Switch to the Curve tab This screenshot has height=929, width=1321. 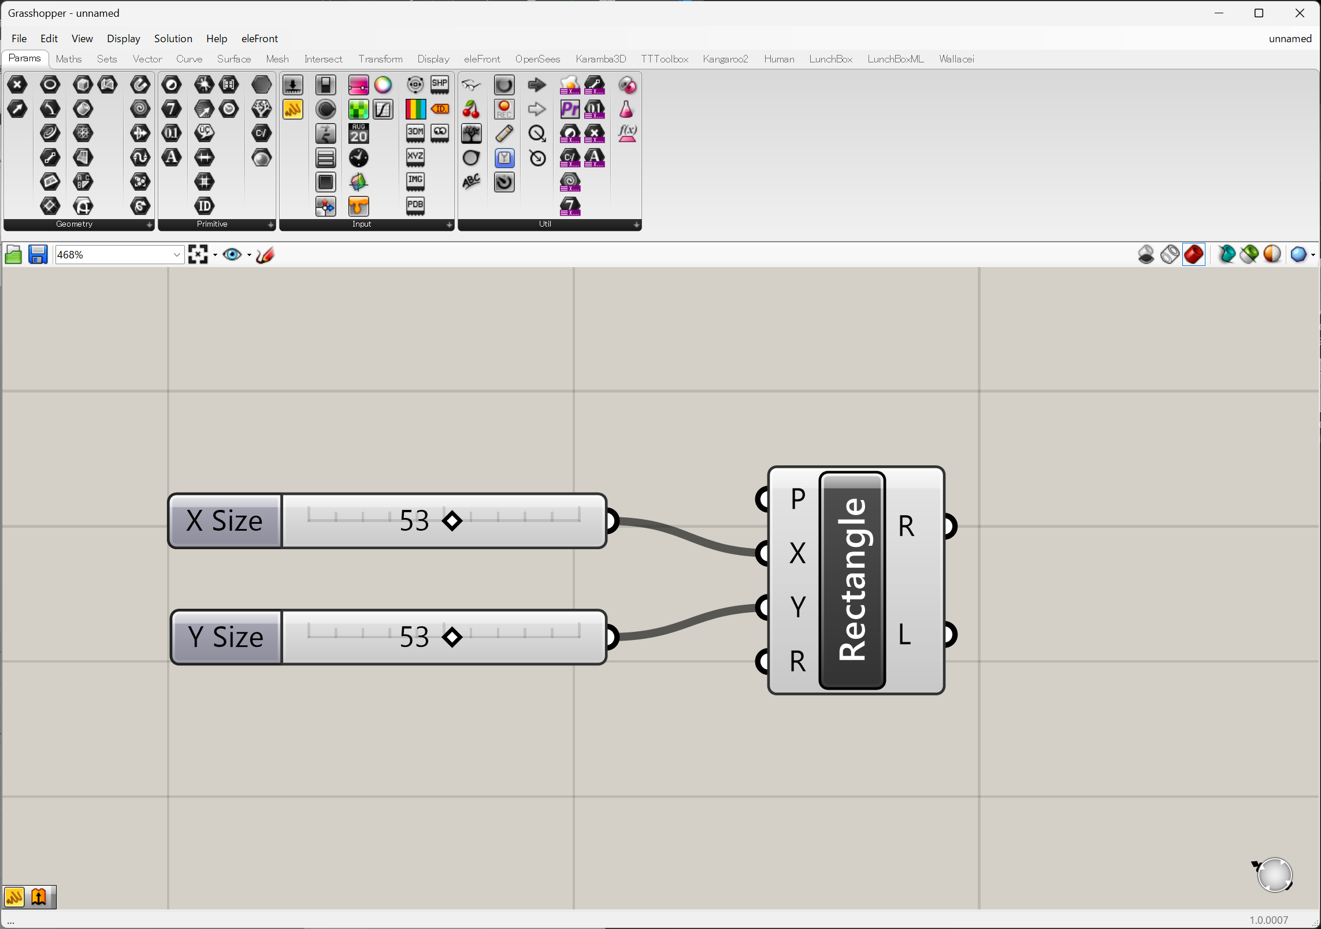[189, 59]
